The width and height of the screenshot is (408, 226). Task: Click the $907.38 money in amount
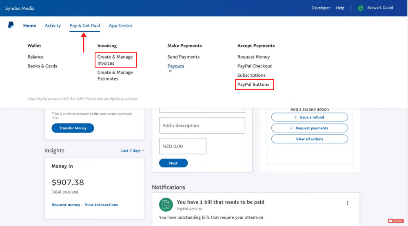(68, 182)
